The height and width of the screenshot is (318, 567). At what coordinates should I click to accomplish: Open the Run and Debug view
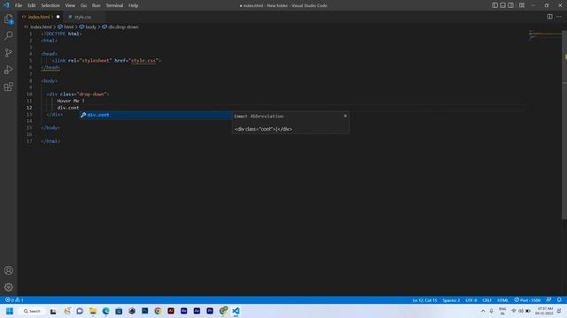[x=9, y=70]
